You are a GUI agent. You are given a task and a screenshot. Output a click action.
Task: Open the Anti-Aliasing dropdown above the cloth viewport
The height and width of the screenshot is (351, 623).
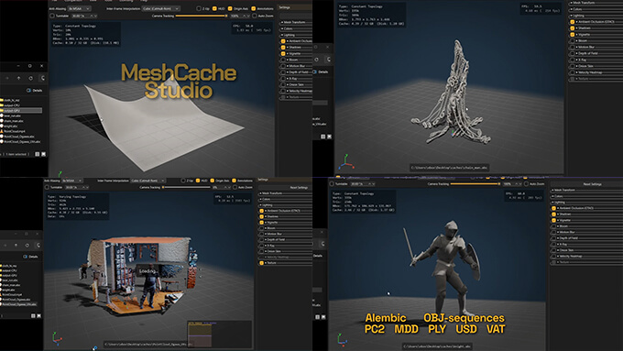point(79,8)
